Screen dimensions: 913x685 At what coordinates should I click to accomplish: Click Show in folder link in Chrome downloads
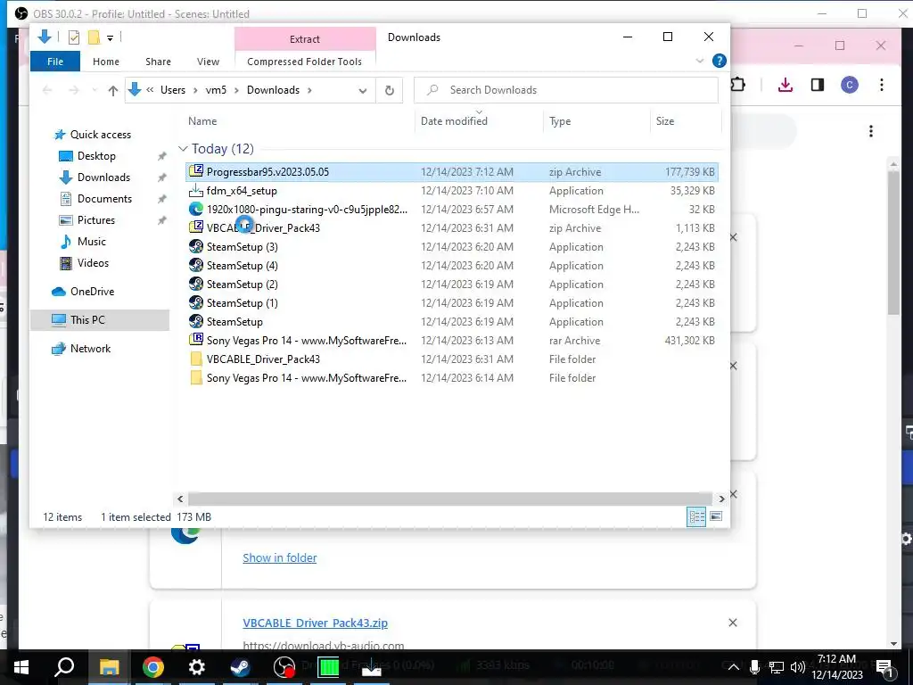(279, 558)
